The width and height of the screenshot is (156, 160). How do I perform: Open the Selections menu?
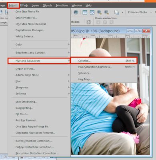pyautogui.click(x=62, y=6)
